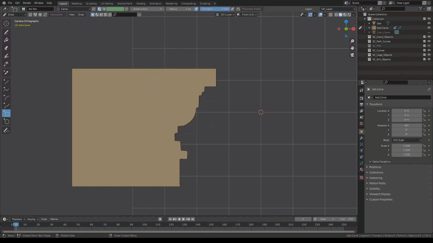Toggle visibility of bob.Carve object
Screen dimensions: 433x243
[x=429, y=28]
